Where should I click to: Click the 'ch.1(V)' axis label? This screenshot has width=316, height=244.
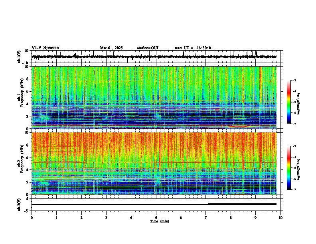pyautogui.click(x=19, y=57)
